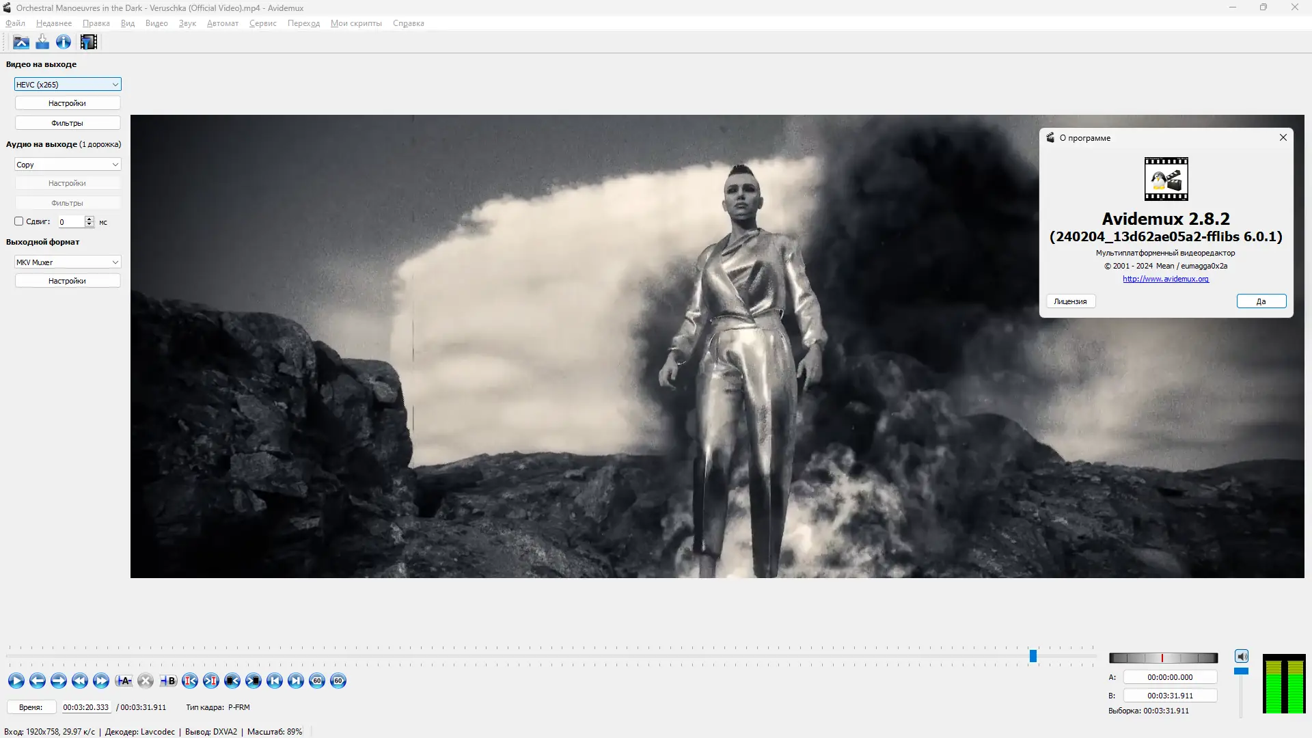Screen dimensions: 1312x738
Task: Open the Сервис menu
Action: click(262, 23)
